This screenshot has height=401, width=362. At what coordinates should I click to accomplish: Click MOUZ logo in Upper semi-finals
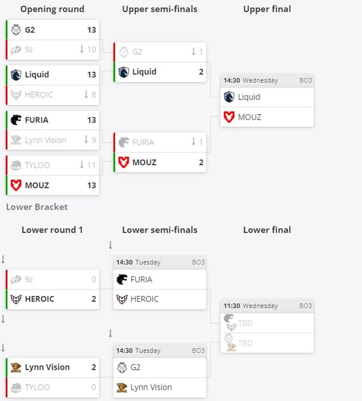[x=124, y=162]
